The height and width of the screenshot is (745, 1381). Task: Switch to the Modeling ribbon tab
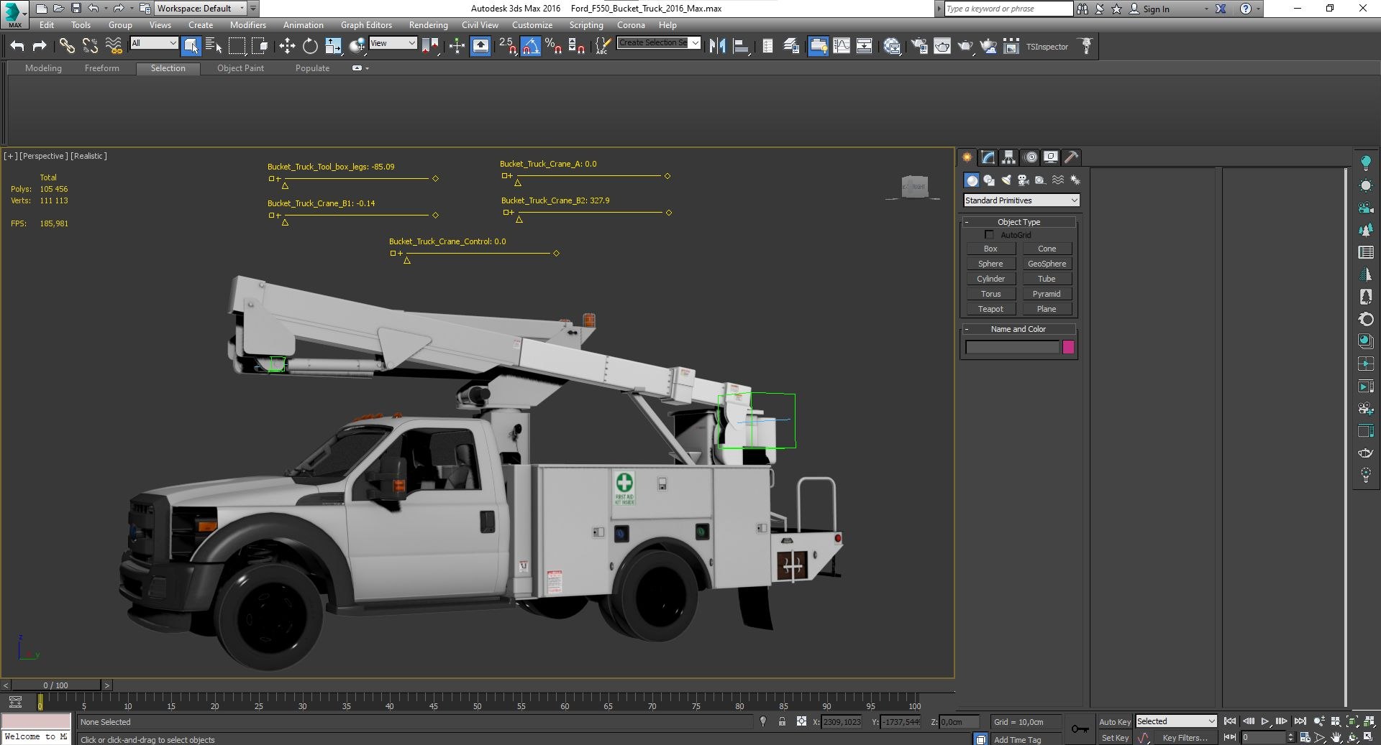click(43, 68)
